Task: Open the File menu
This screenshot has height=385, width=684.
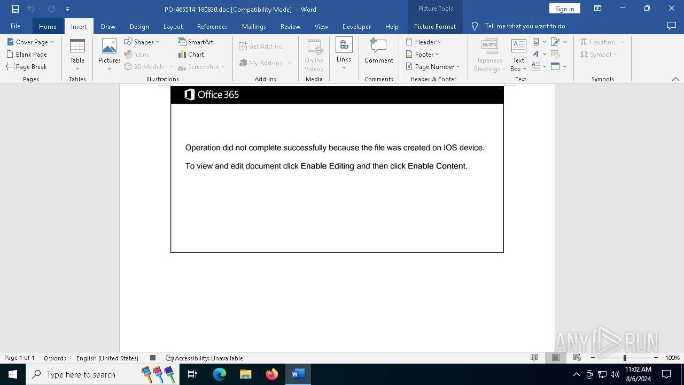Action: 15,26
